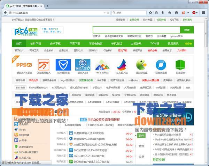Screen dimensions: 209x166
Task: Click the 浏览器排行榜 green link
Action: coord(86,80)
